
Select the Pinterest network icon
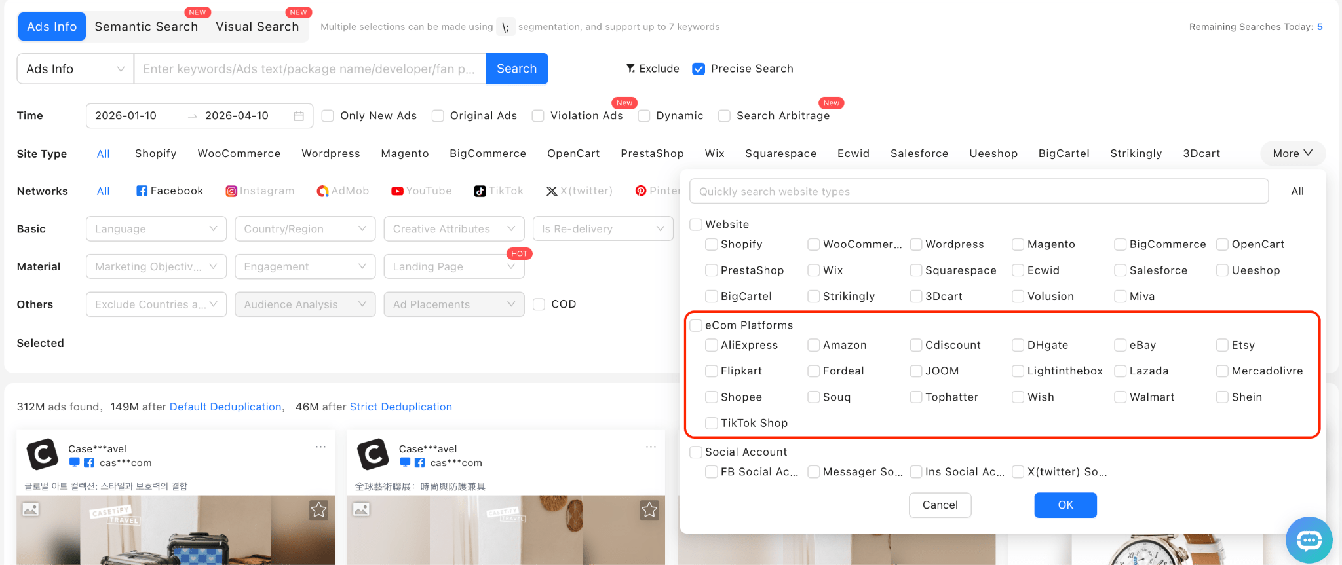(641, 191)
